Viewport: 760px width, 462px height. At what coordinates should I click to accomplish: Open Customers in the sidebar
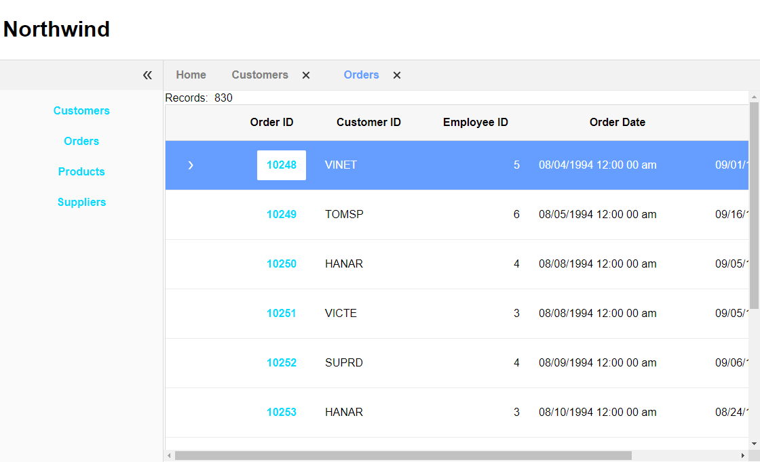pyautogui.click(x=81, y=111)
